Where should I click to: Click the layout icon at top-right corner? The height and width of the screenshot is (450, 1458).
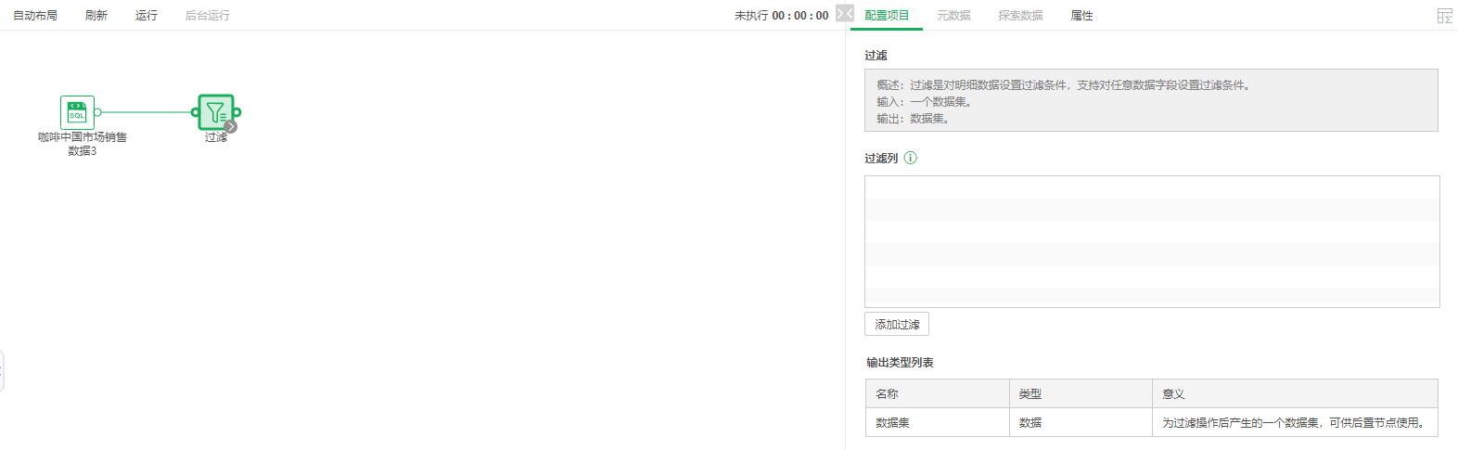pos(1444,16)
